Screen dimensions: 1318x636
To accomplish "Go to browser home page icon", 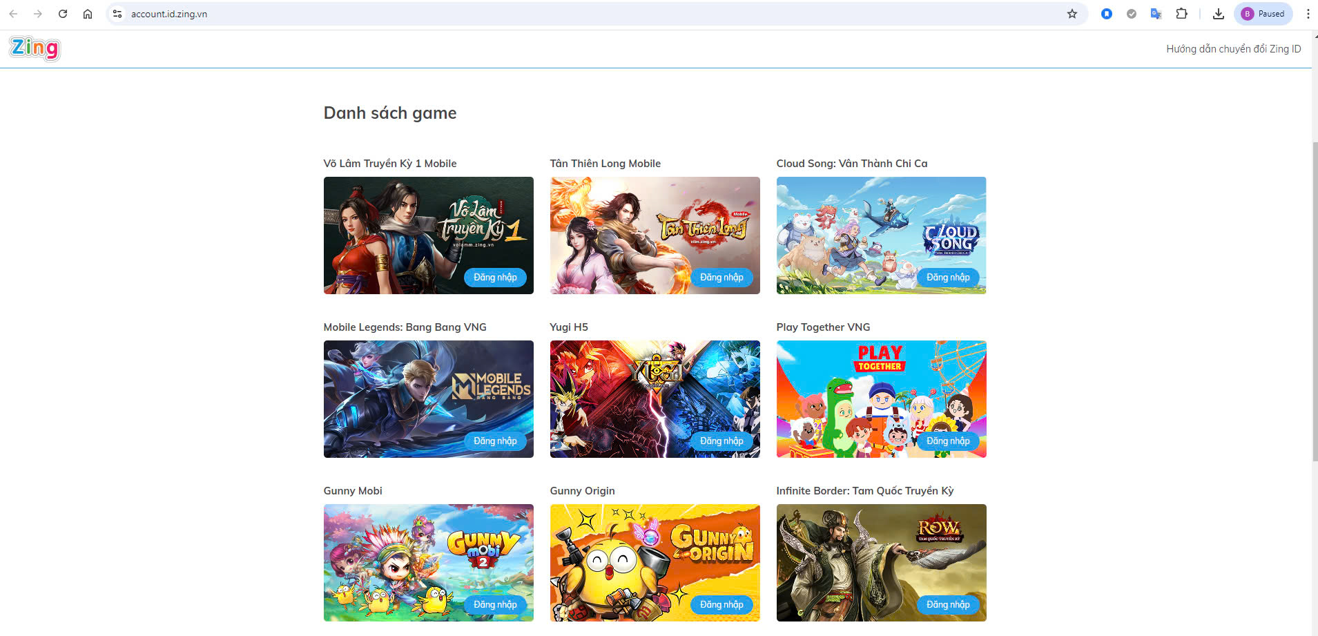I will coord(88,14).
